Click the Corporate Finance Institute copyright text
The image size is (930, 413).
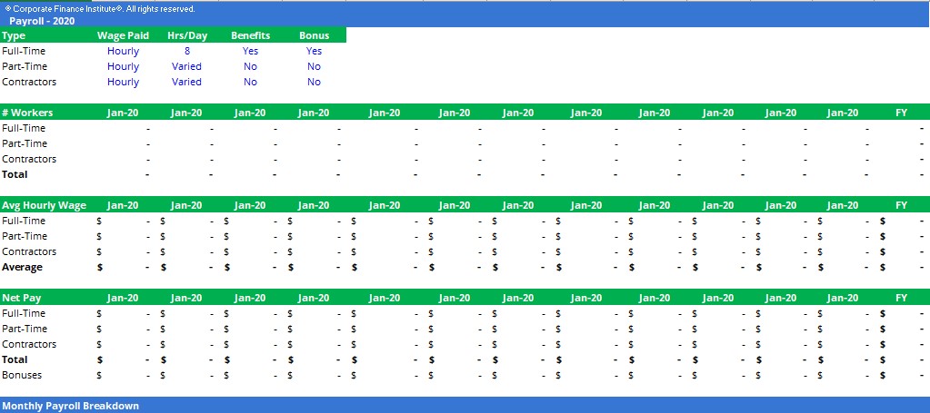tap(100, 9)
